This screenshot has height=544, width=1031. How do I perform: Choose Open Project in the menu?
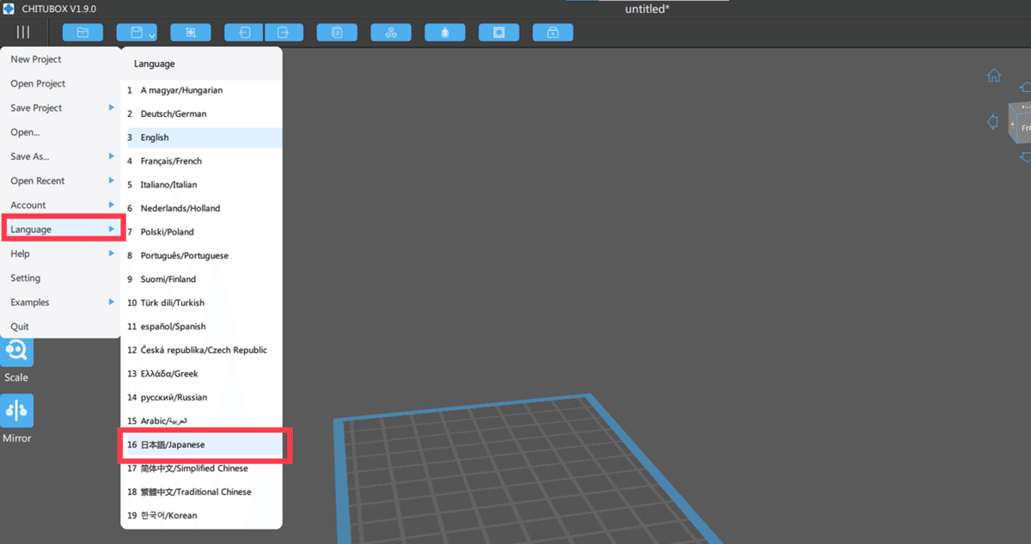pos(60,83)
